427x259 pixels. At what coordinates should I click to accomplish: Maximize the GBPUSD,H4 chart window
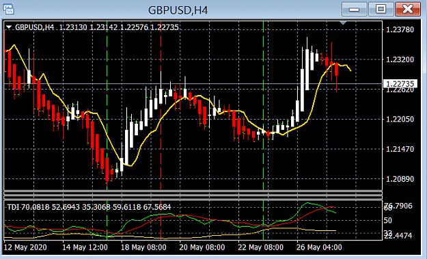click(381, 10)
